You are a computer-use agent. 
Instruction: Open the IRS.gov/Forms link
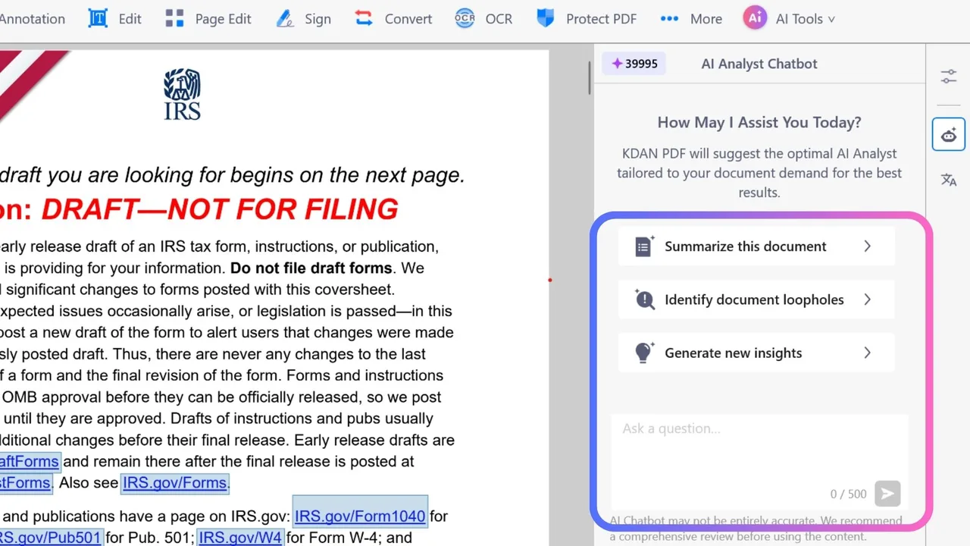point(175,483)
